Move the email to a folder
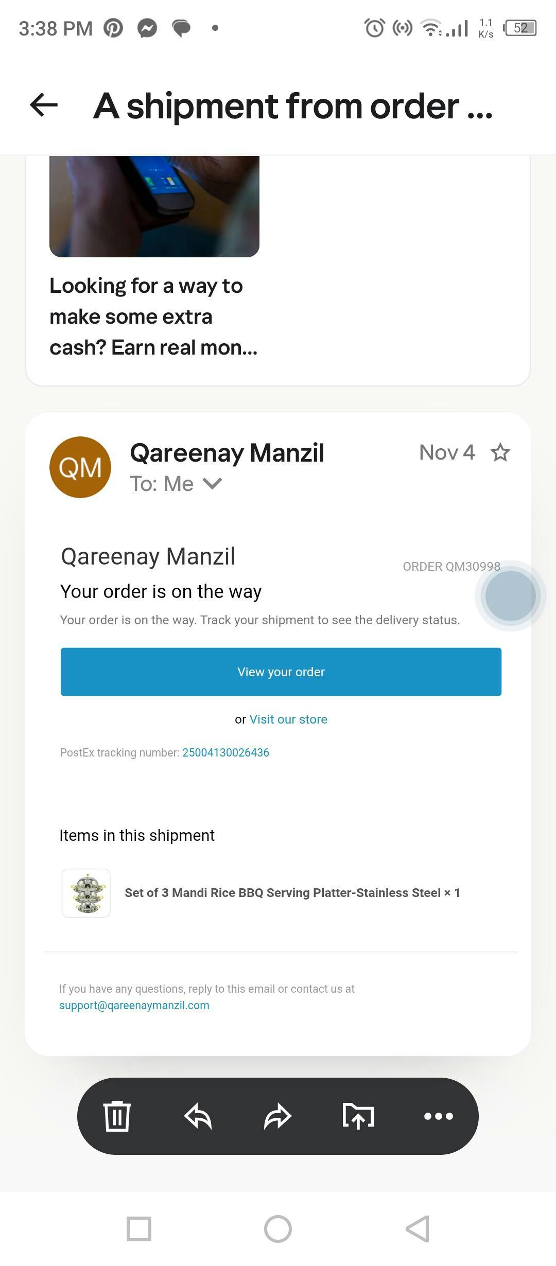This screenshot has width=556, height=1266. (358, 1116)
